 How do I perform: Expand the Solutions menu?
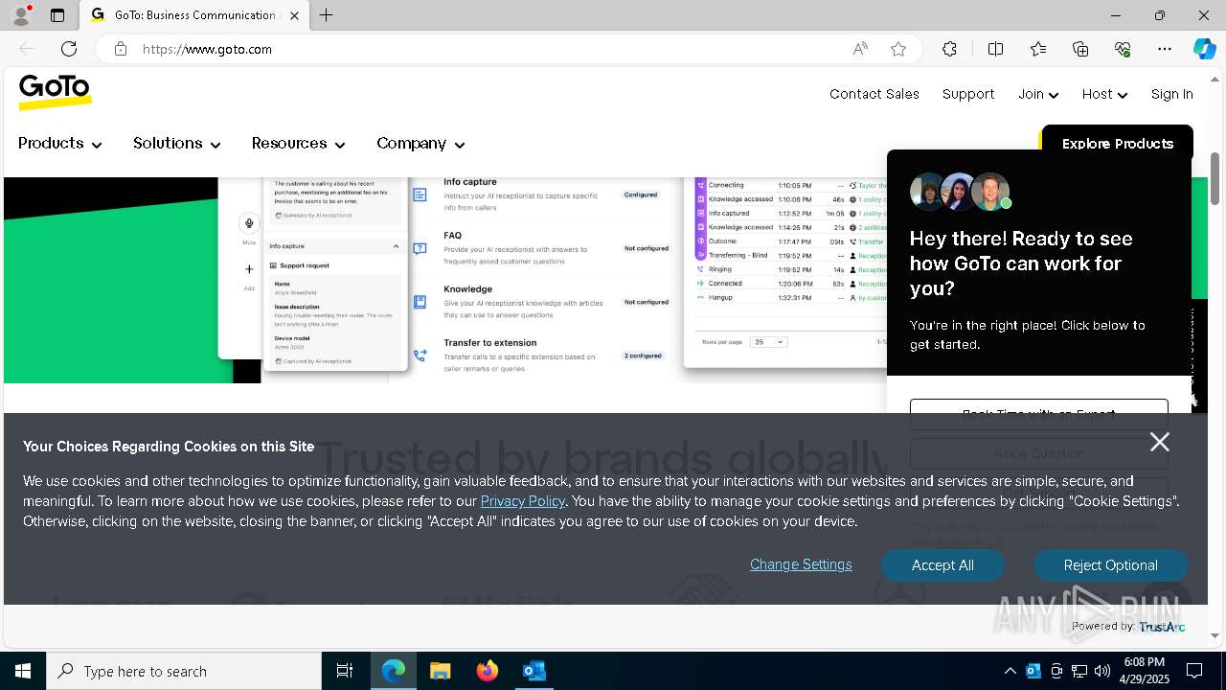[x=177, y=143]
